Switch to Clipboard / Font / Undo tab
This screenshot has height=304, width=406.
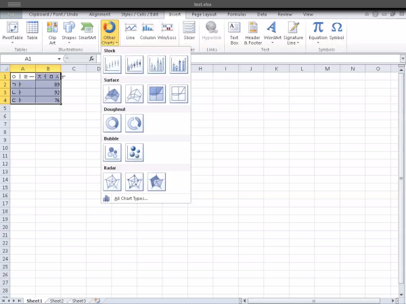pos(53,14)
